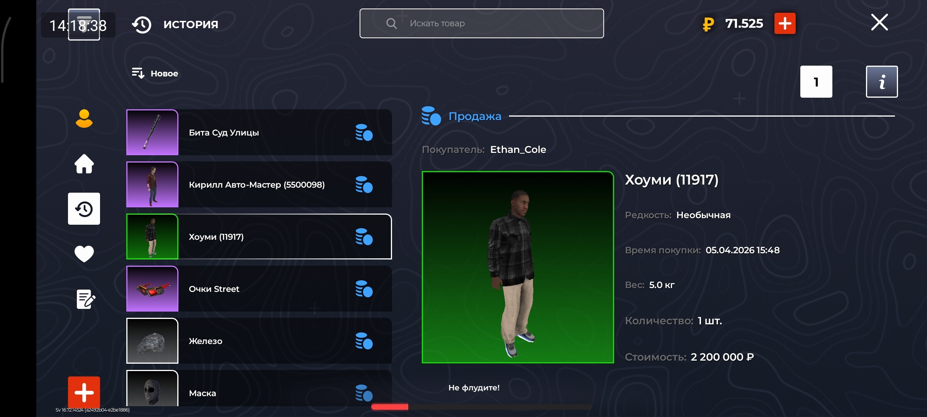
Task: Open the profile icon in sidebar
Action: point(84,119)
